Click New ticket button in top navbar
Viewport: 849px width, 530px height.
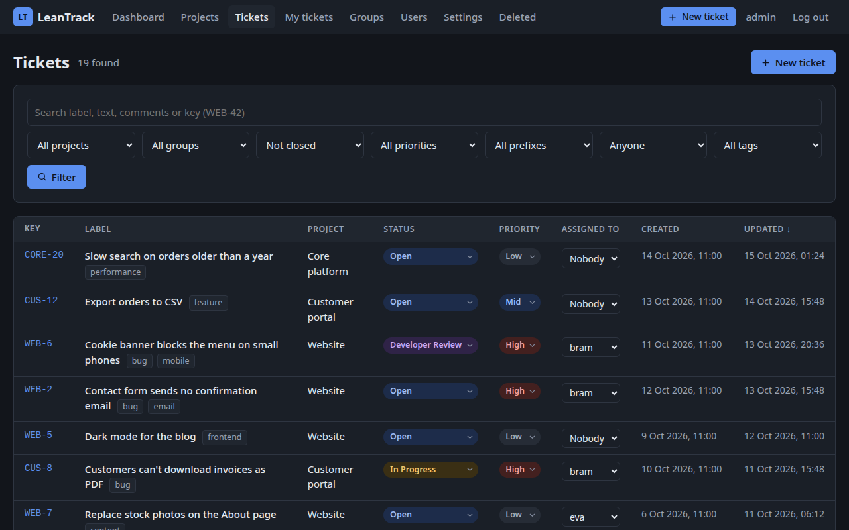coord(698,17)
